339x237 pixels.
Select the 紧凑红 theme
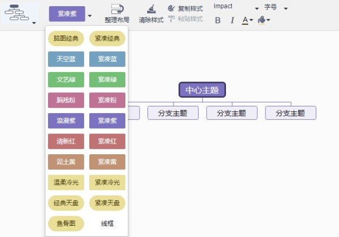[x=107, y=141]
